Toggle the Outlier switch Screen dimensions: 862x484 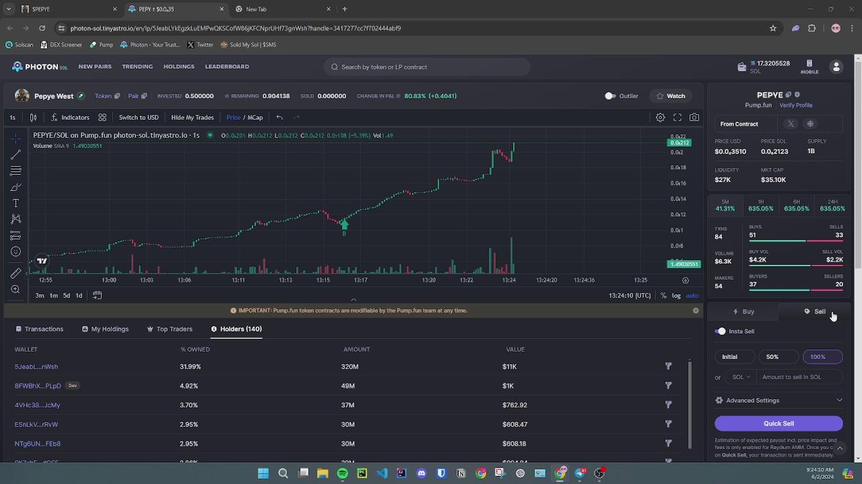[610, 96]
